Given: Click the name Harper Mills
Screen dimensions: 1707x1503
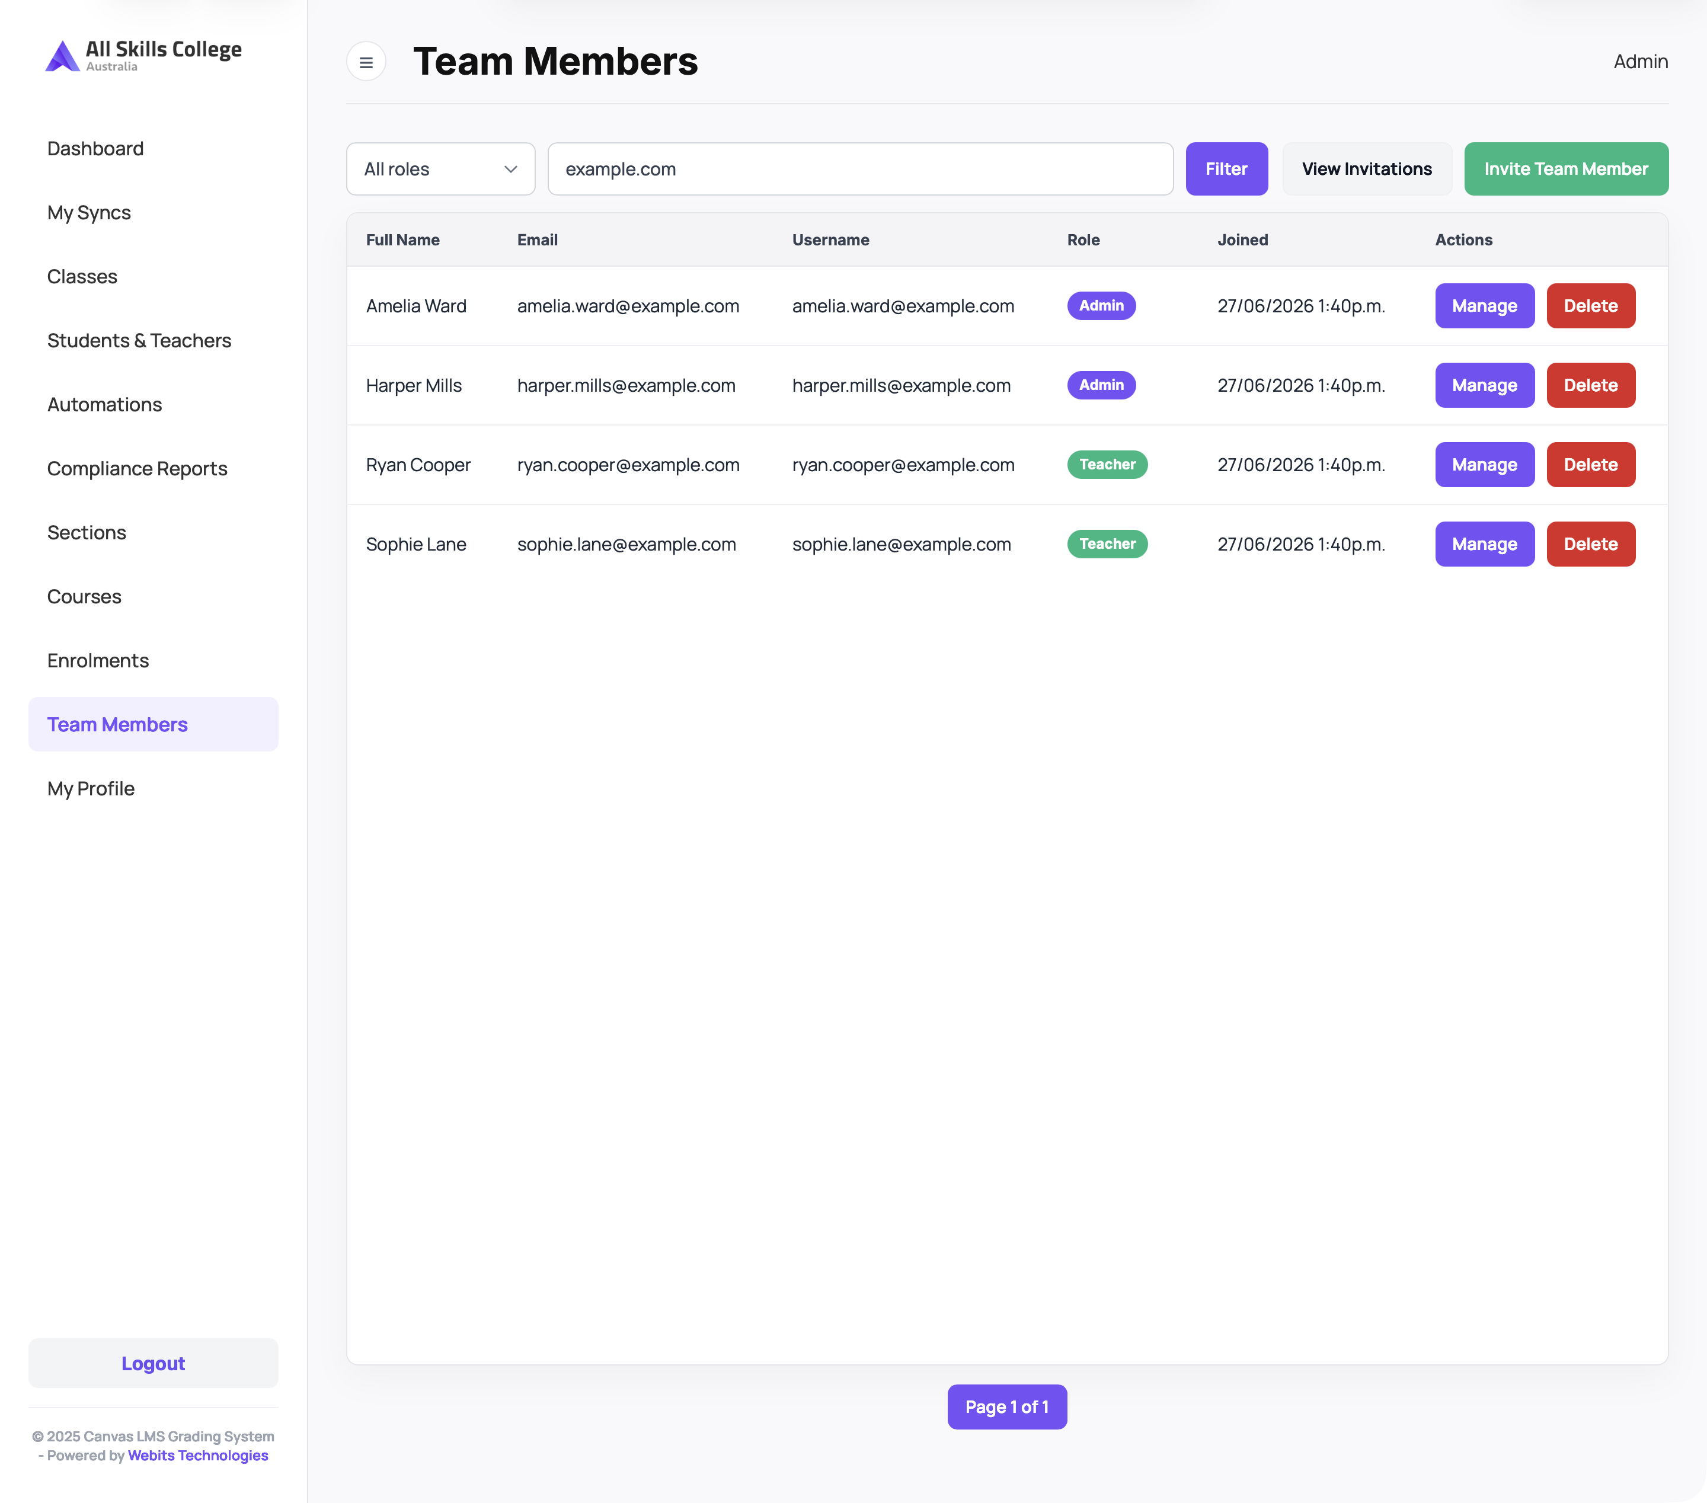Looking at the screenshot, I should pos(413,385).
